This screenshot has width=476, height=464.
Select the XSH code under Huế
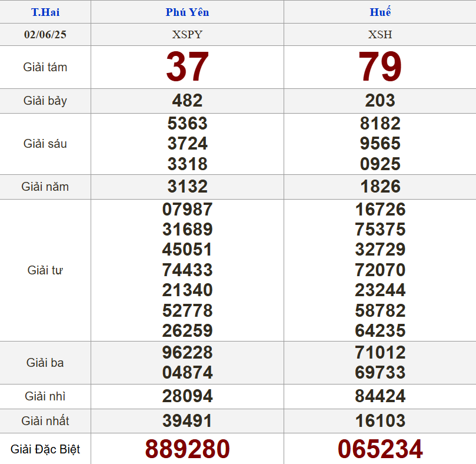coord(380,34)
